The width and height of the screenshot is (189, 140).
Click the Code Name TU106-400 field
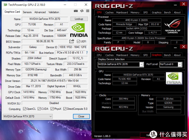pos(125,79)
